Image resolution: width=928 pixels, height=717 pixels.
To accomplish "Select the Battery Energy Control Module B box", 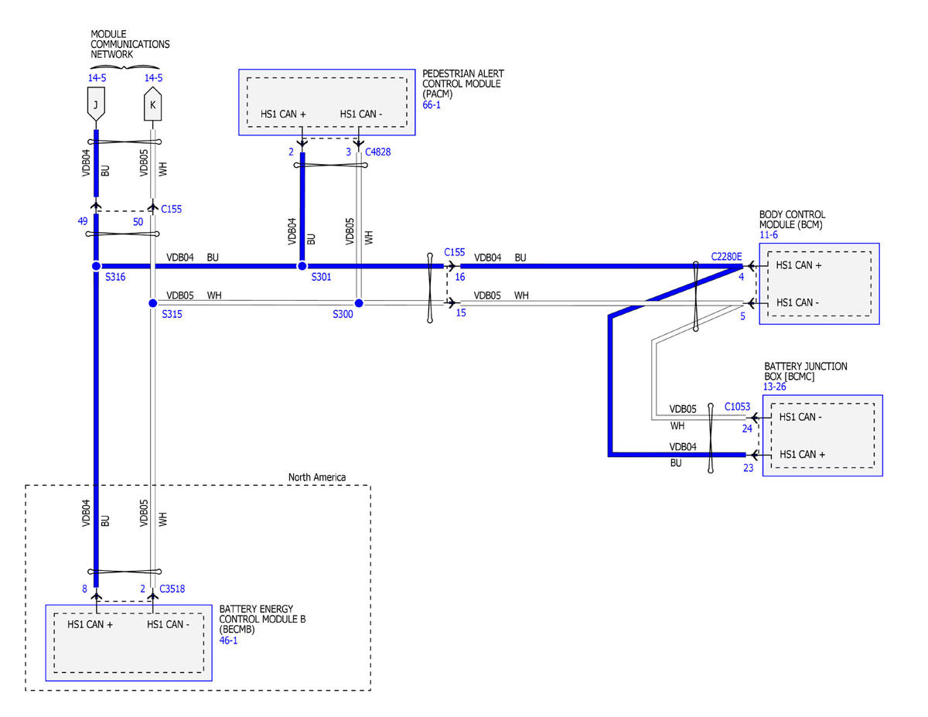I will tap(128, 643).
